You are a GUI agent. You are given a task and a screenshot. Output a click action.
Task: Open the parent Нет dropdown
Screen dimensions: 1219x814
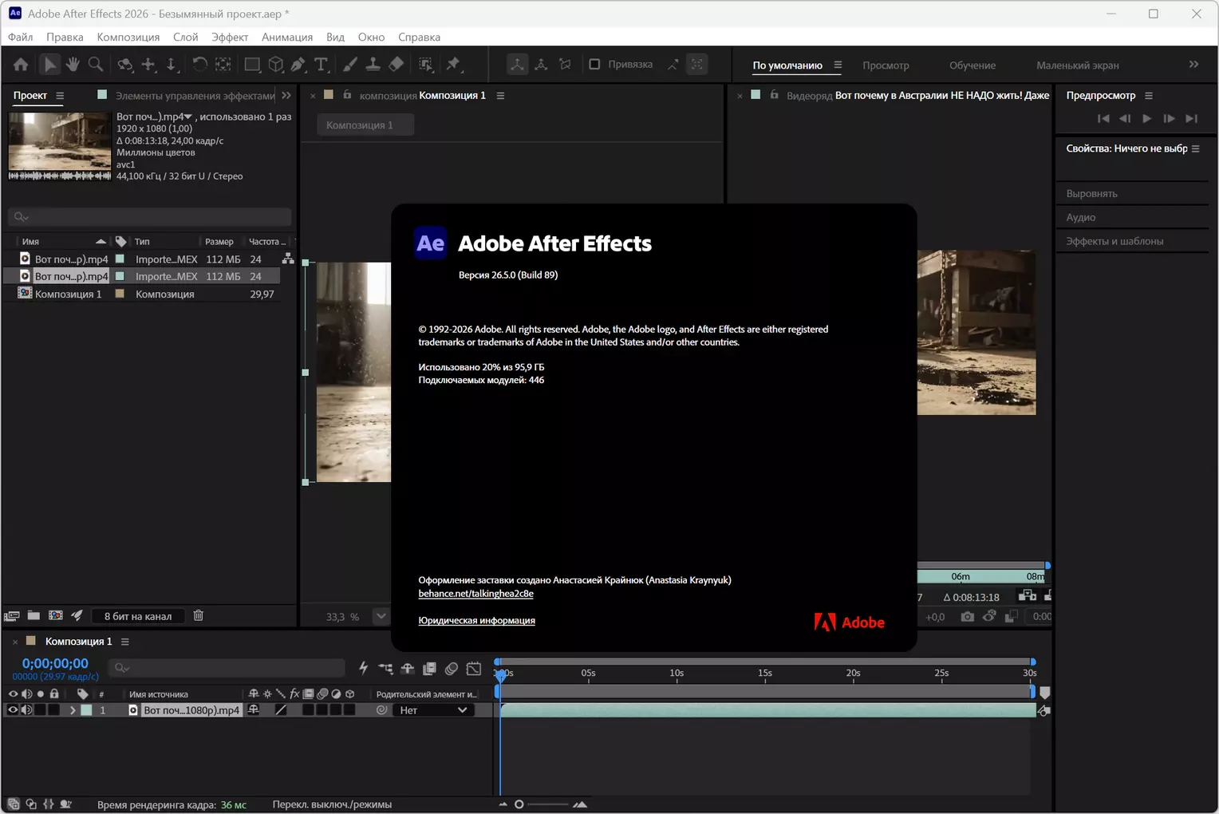coord(433,710)
